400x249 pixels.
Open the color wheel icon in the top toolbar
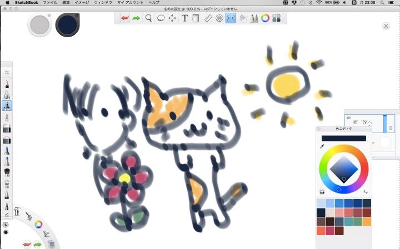[266, 18]
